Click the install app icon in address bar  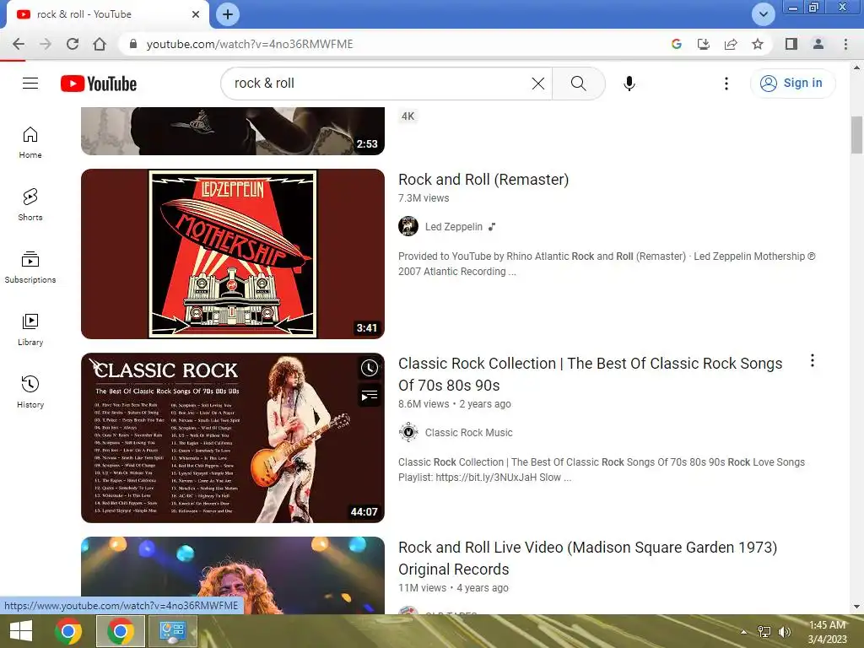(704, 44)
